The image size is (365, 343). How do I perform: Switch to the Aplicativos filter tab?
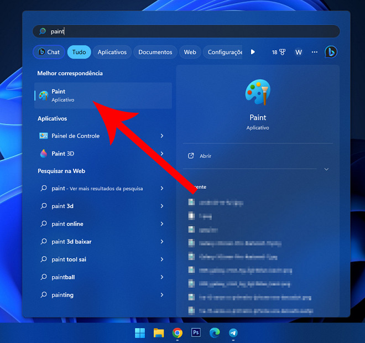tap(112, 52)
